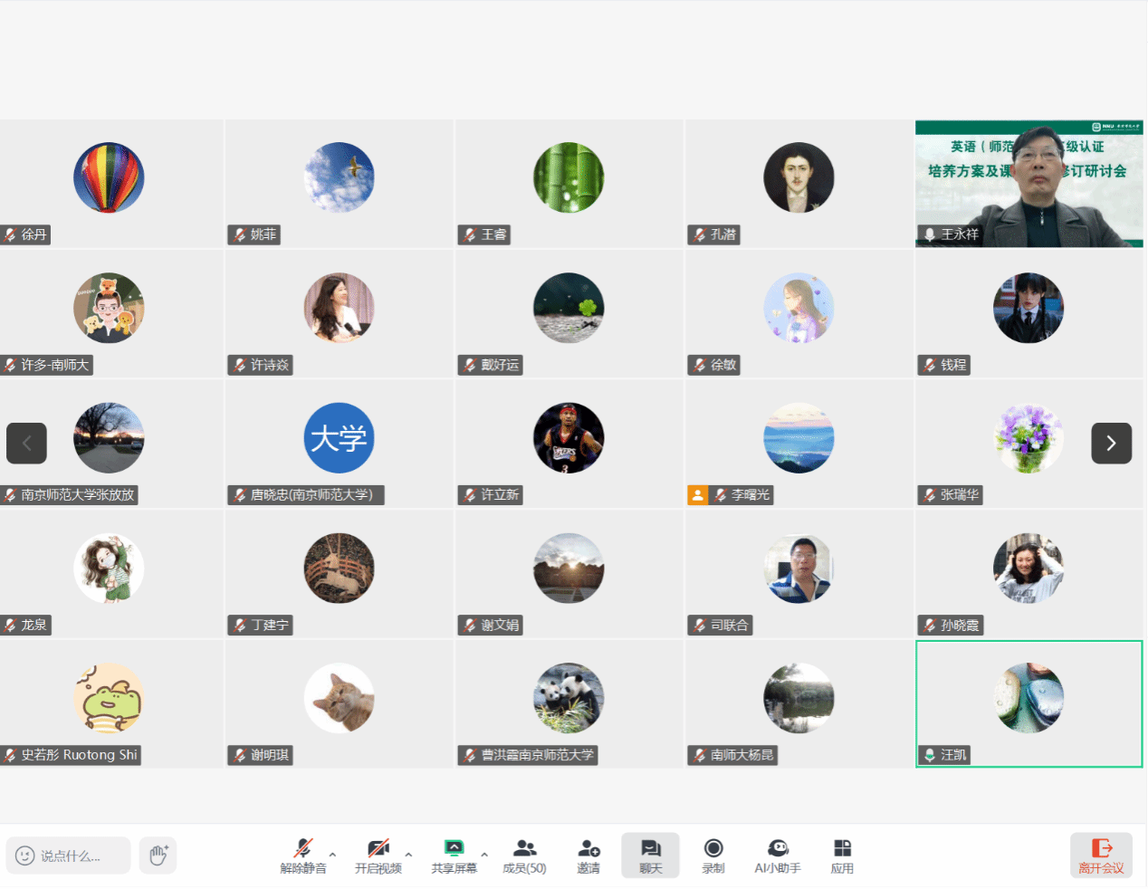Unmute microphone with 解除静音 button
The image size is (1148, 889).
point(302,856)
